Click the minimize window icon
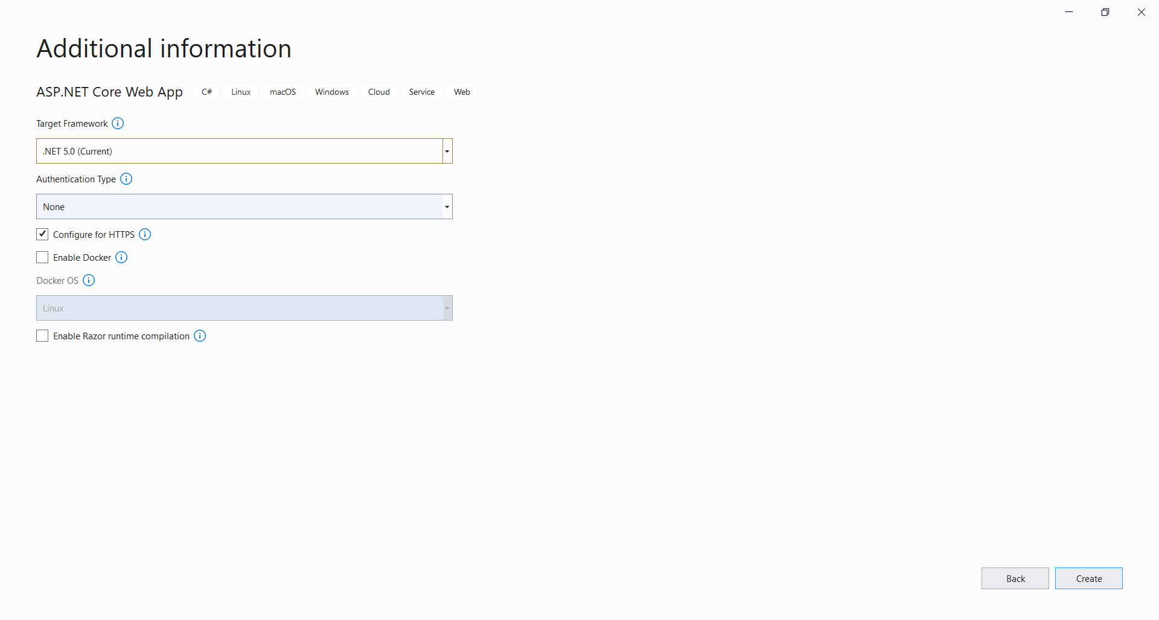 tap(1069, 11)
